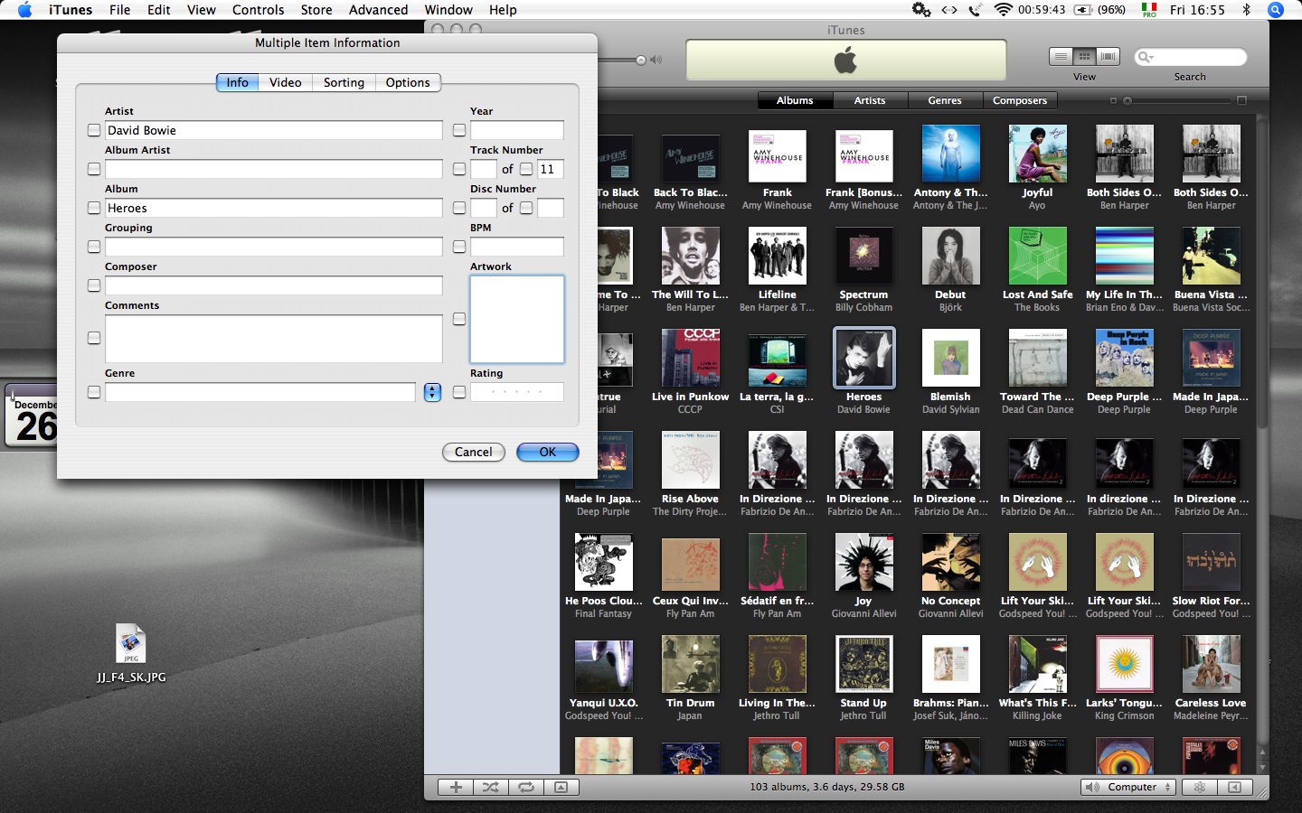Viewport: 1302px width, 813px height.
Task: Switch to the Options tab
Action: pyautogui.click(x=408, y=82)
